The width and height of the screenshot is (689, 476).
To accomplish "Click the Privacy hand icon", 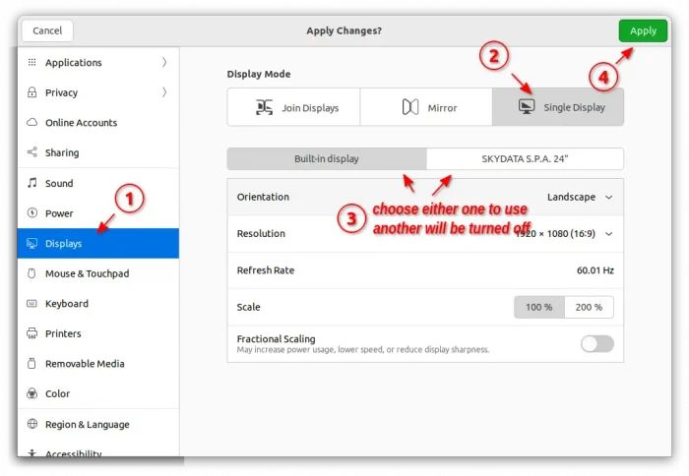I will pos(32,92).
